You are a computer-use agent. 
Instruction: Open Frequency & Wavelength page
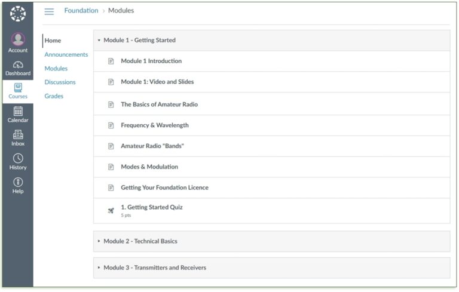(154, 125)
